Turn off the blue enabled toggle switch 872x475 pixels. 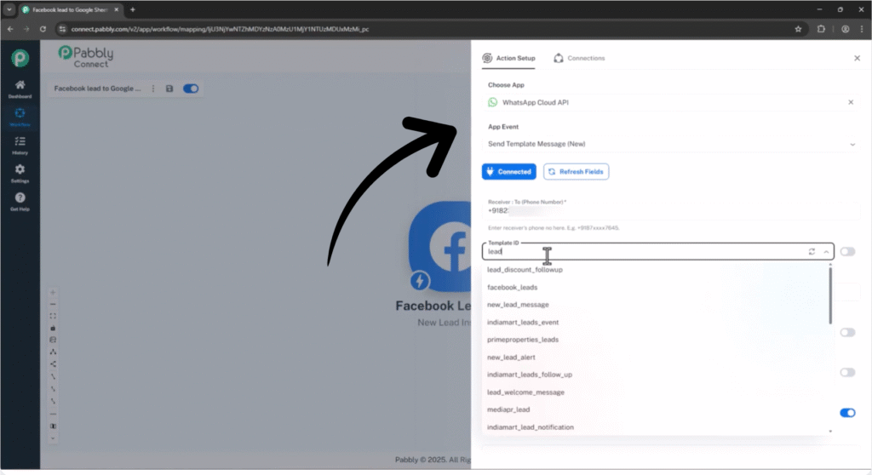(847, 413)
